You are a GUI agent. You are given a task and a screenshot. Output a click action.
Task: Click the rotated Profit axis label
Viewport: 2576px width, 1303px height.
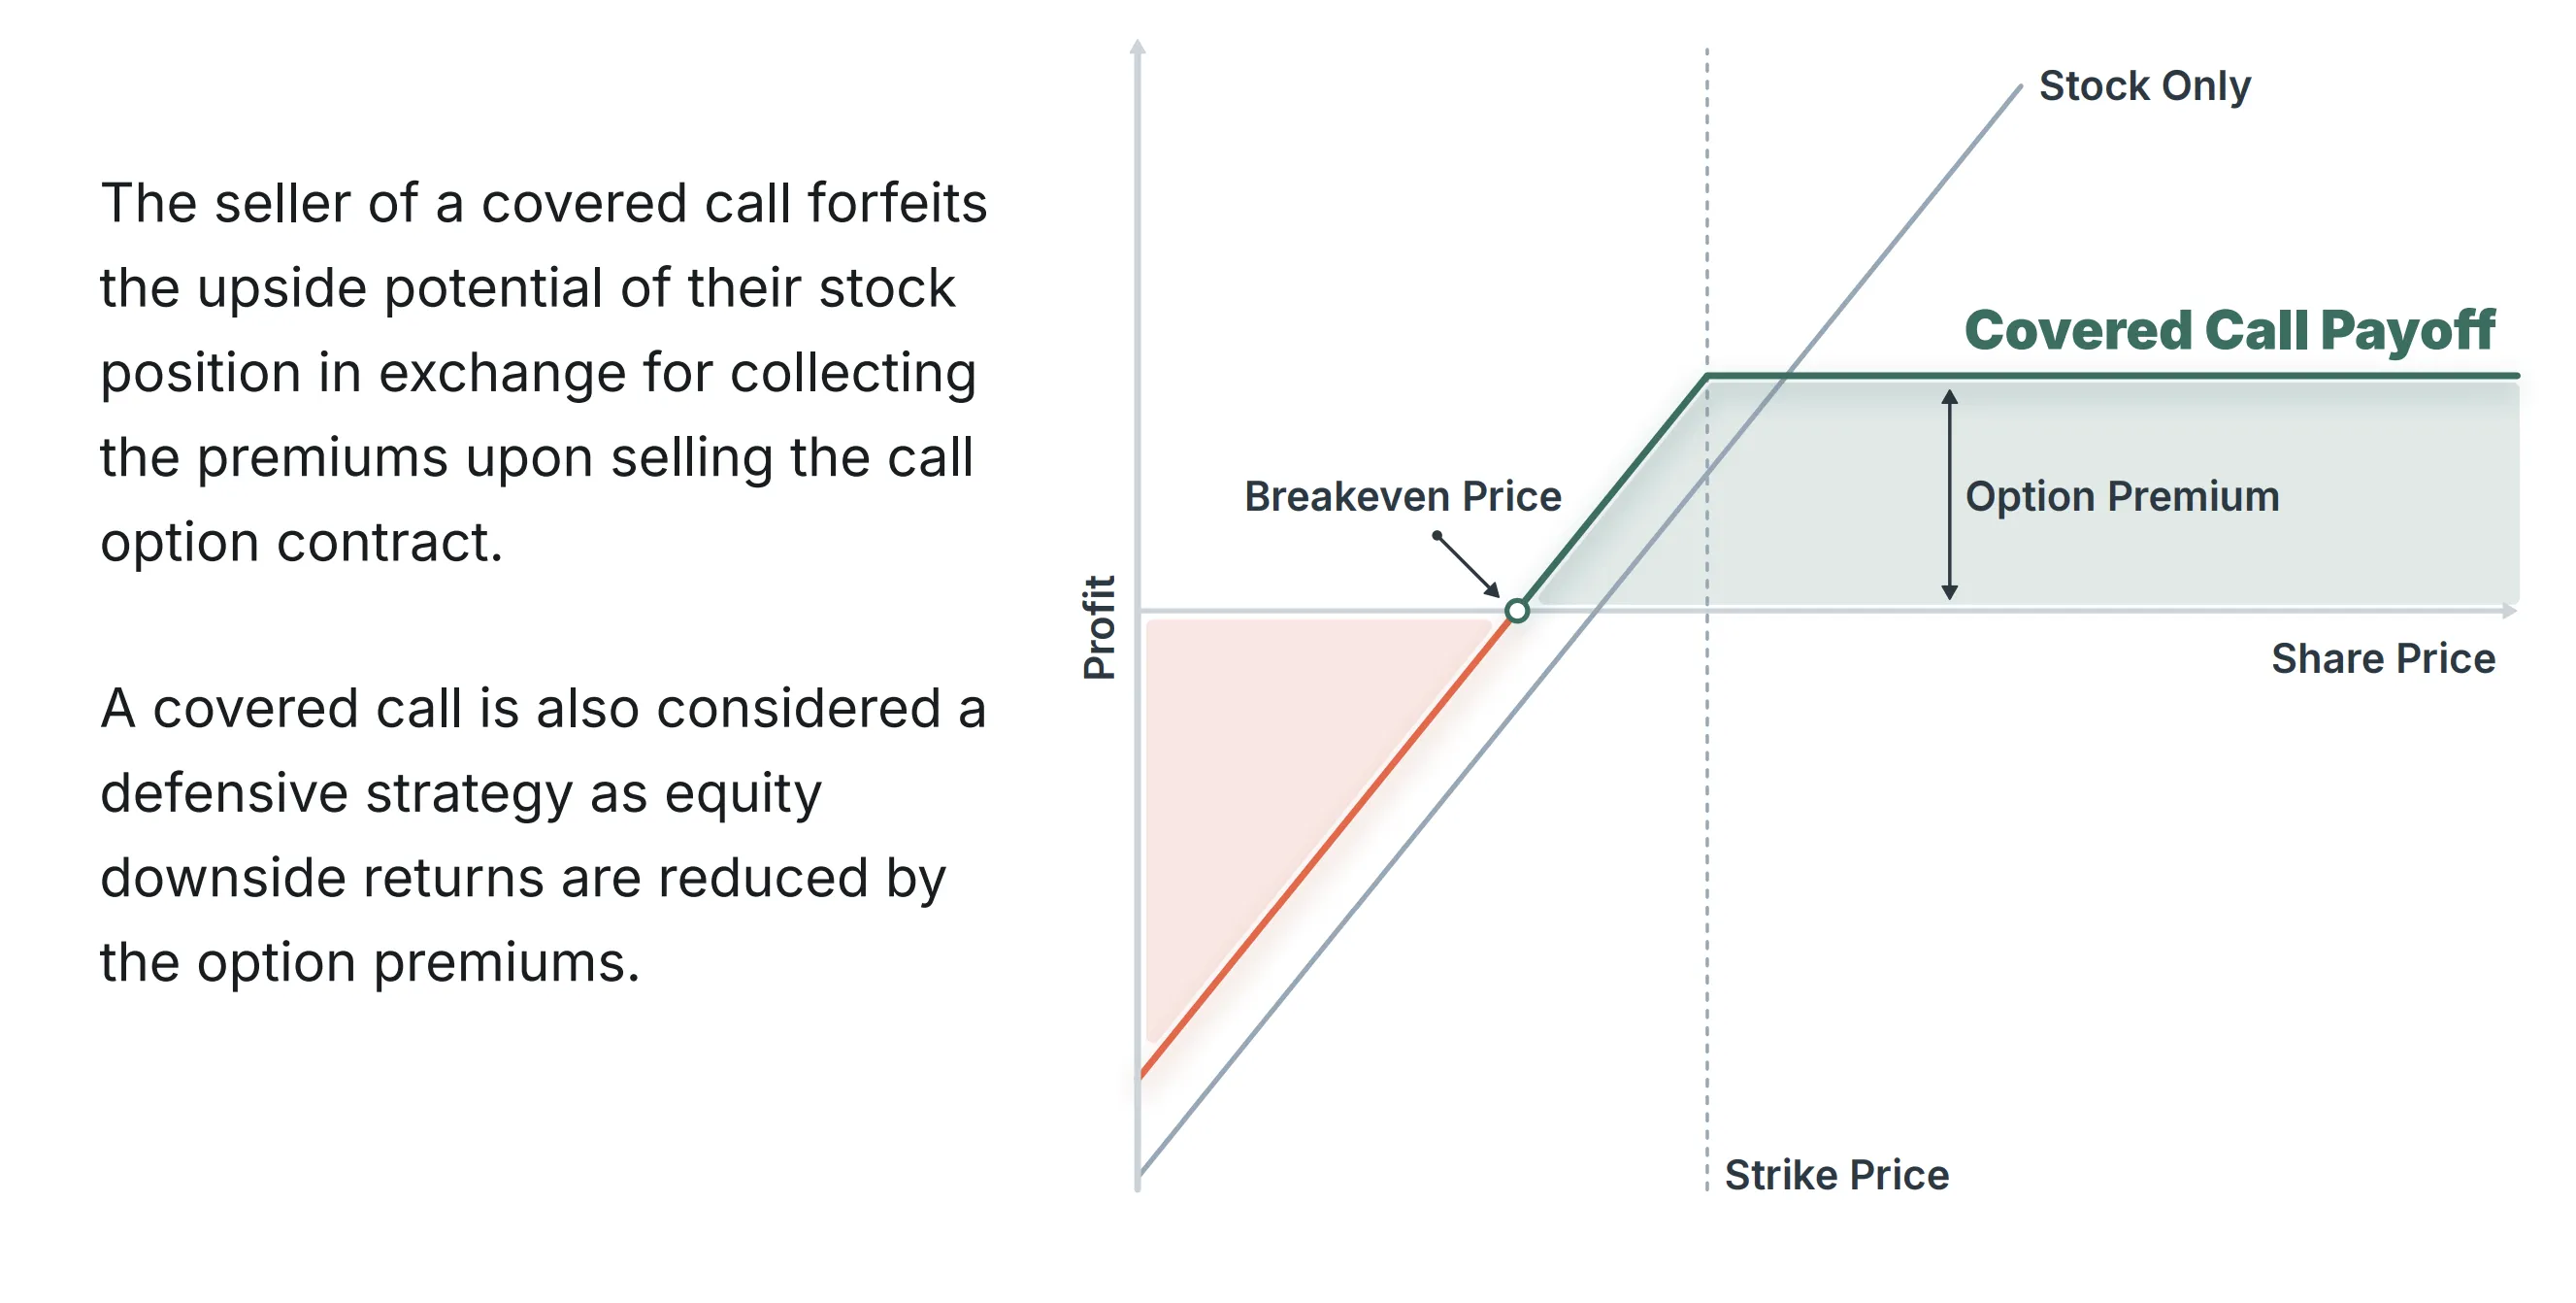pyautogui.click(x=1099, y=628)
